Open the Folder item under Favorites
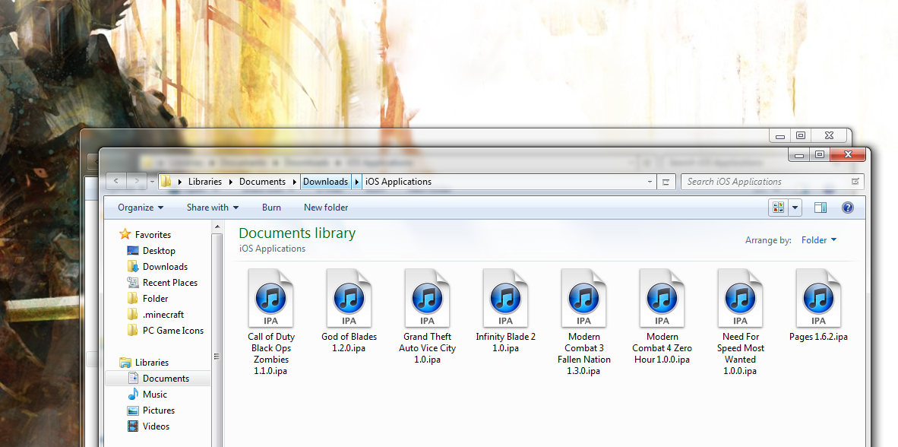 click(155, 299)
